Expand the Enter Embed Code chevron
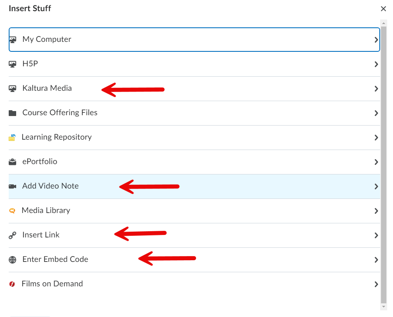This screenshot has width=393, height=317. [x=376, y=260]
